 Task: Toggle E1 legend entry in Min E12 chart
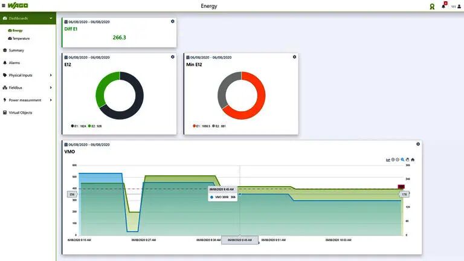click(x=202, y=126)
